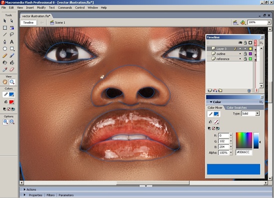Open the G value slider arrow

231,141
